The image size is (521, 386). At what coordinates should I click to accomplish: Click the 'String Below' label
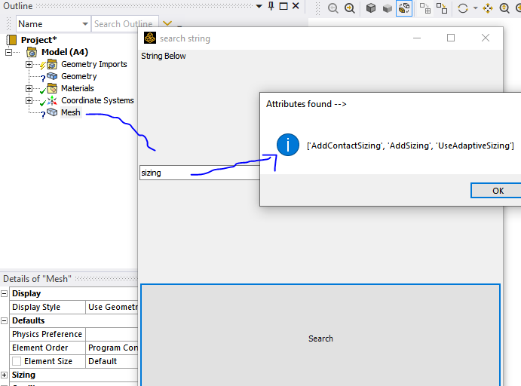[163, 56]
